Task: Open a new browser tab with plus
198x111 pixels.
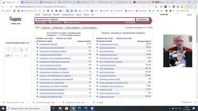Action: coord(172,2)
